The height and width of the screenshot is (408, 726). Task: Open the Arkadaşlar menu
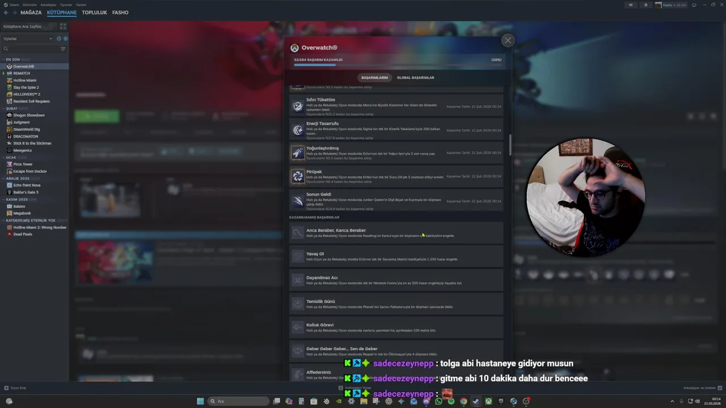tap(48, 5)
